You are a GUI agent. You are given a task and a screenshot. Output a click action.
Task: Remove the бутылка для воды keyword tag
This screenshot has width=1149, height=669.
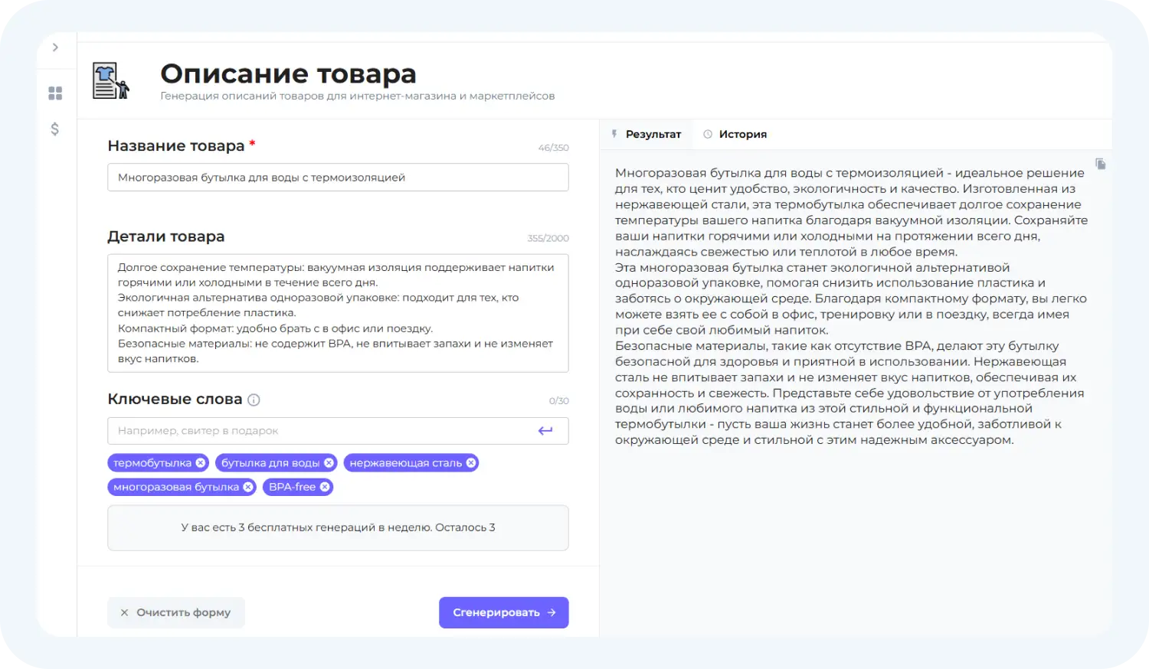point(329,463)
